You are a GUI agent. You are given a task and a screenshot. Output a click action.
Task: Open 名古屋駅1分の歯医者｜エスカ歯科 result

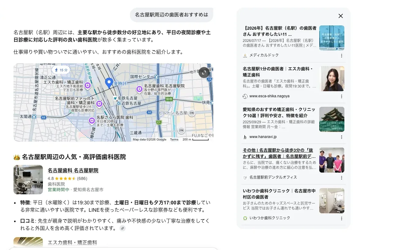point(278,72)
